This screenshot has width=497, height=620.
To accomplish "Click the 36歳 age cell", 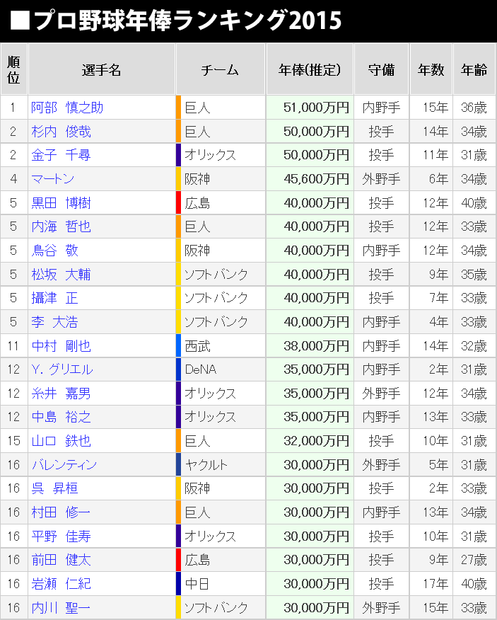I will point(474,108).
